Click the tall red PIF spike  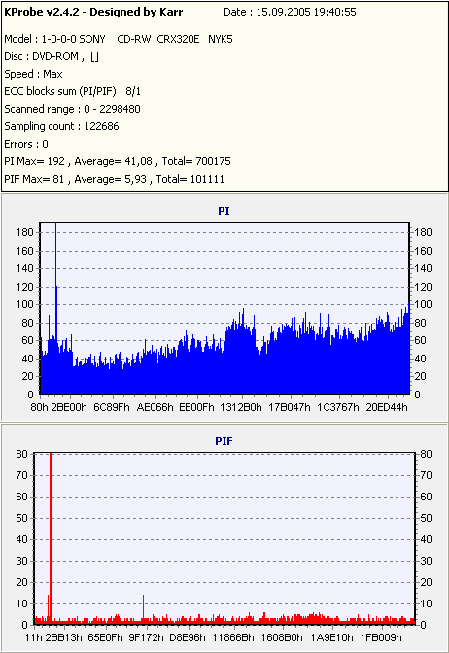coord(51,537)
